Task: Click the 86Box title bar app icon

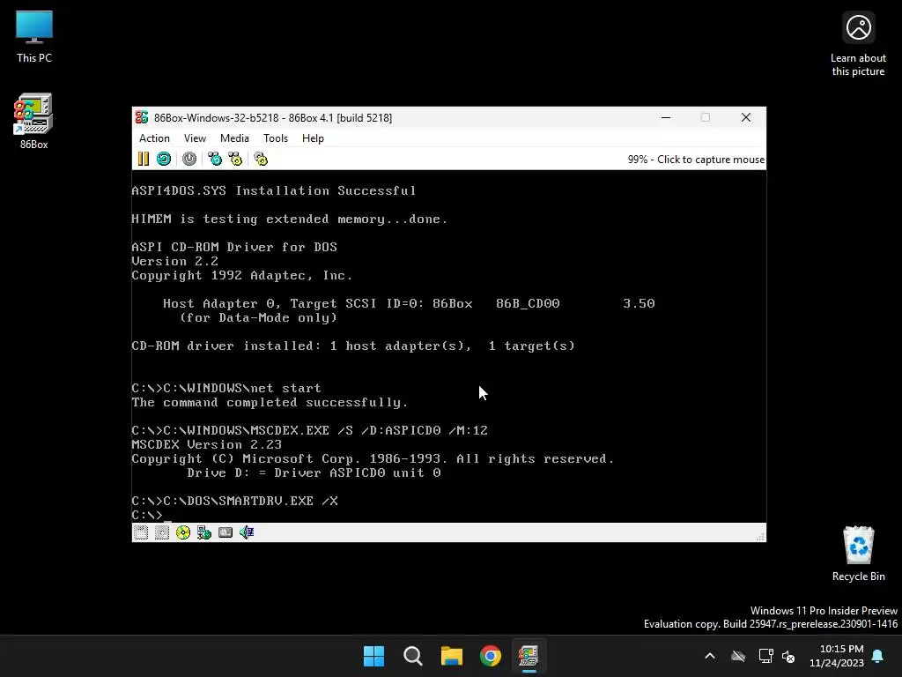Action: 142,117
